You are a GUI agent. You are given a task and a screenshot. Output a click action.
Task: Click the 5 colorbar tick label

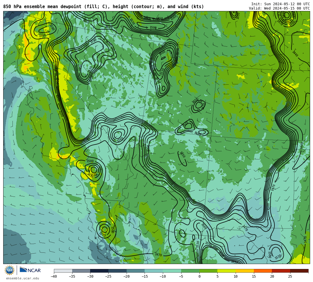218,276
